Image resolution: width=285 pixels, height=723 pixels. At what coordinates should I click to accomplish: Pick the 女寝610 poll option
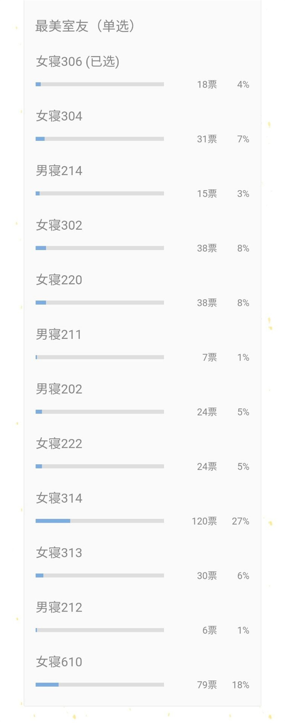59,662
